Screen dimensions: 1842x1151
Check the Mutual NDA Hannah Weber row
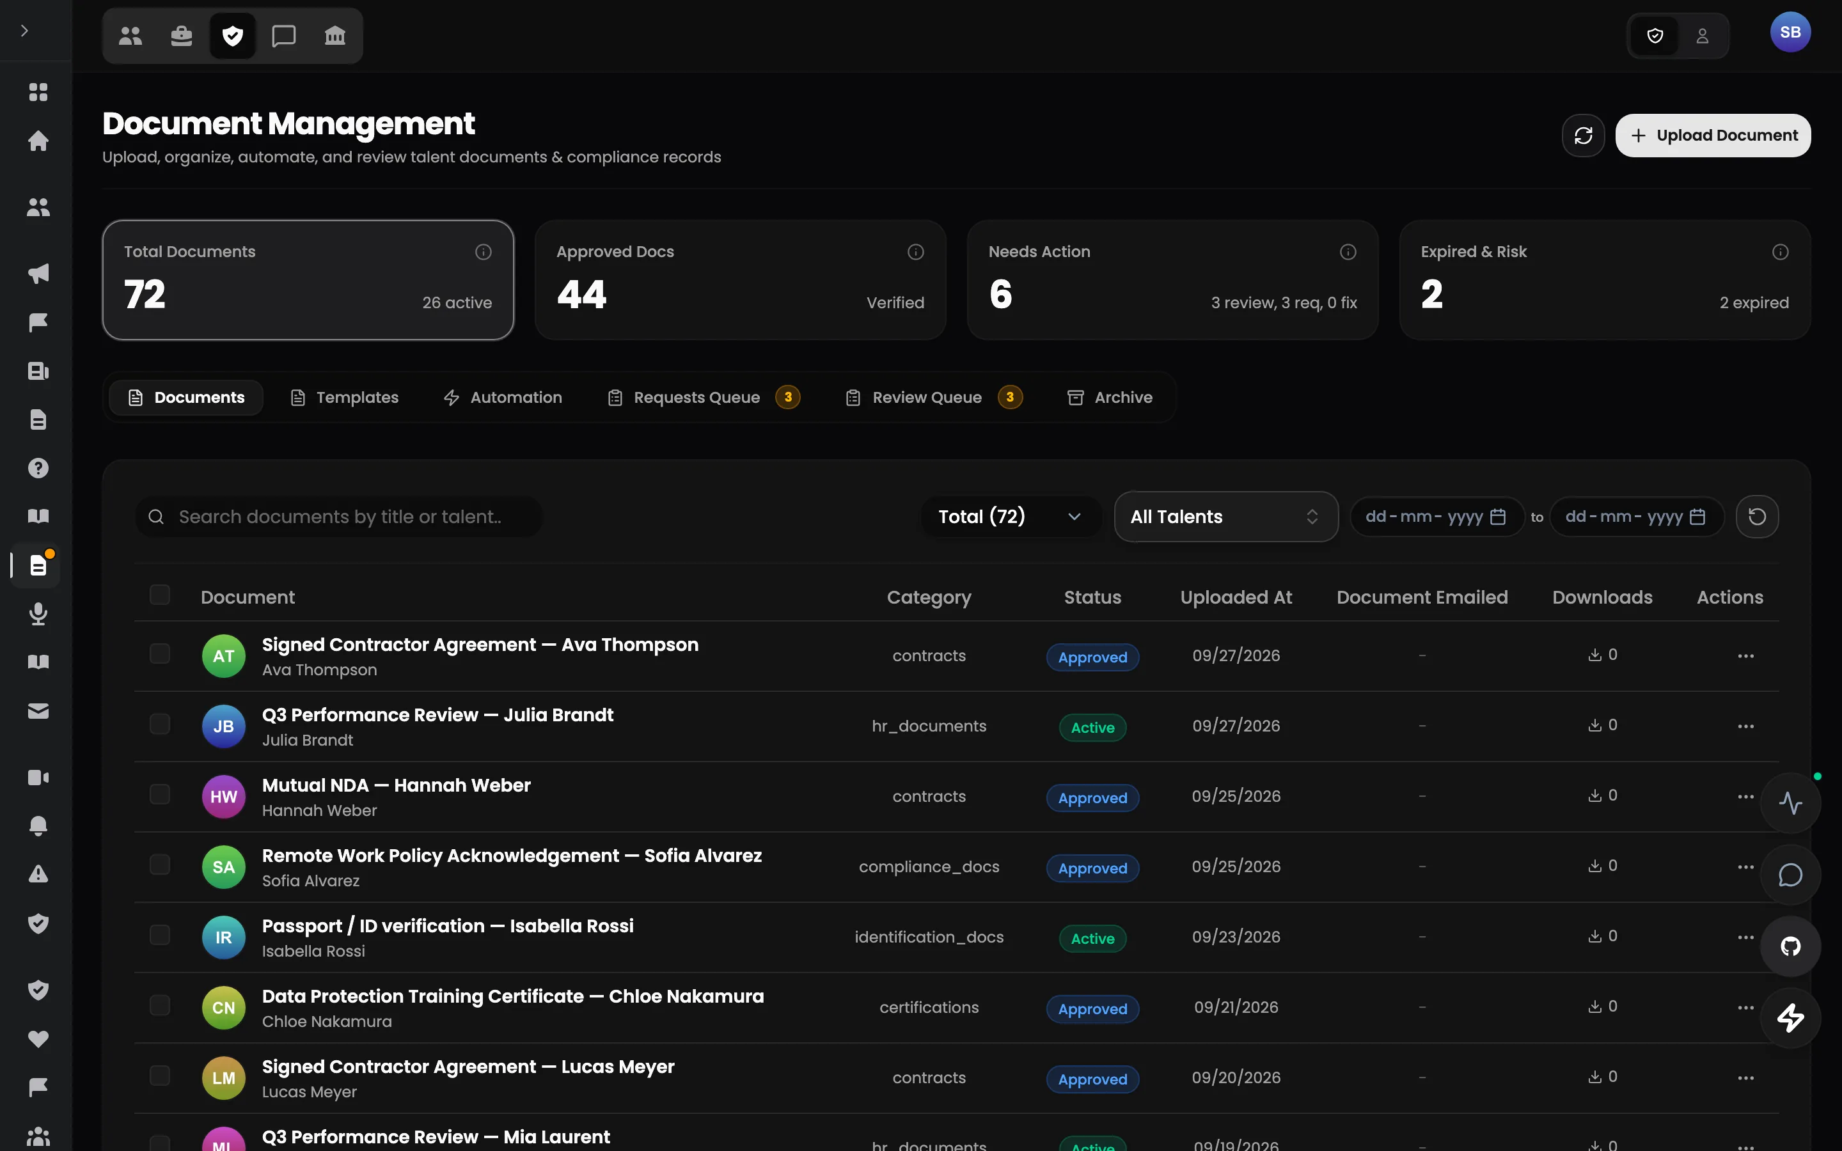pyautogui.click(x=160, y=794)
